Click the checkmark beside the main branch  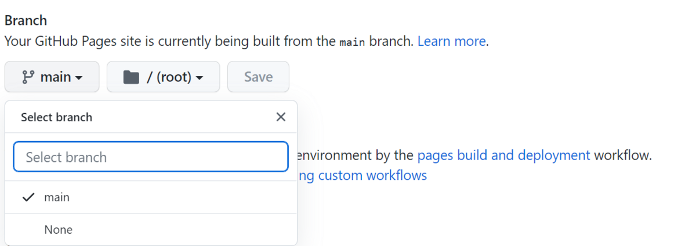point(28,197)
